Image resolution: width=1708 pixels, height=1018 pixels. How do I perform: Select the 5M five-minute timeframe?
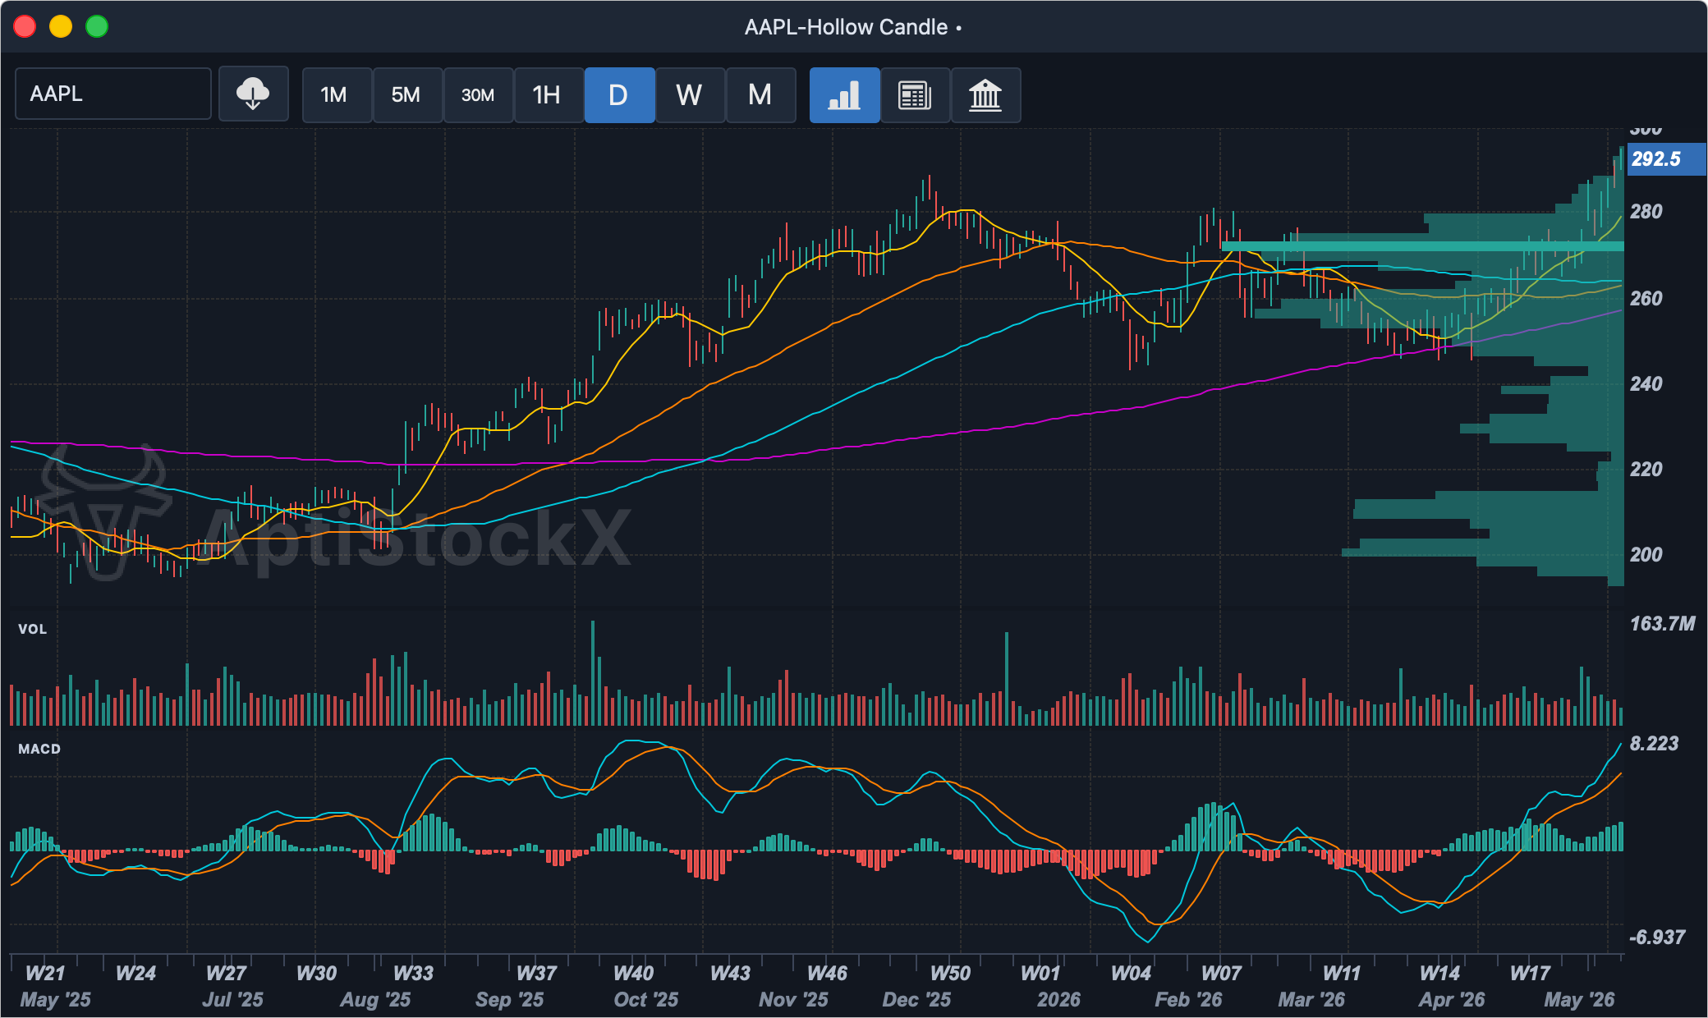click(x=407, y=95)
